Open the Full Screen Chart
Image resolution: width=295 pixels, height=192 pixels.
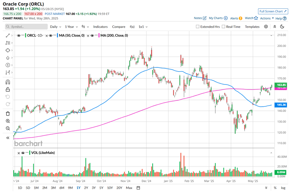click(x=273, y=11)
